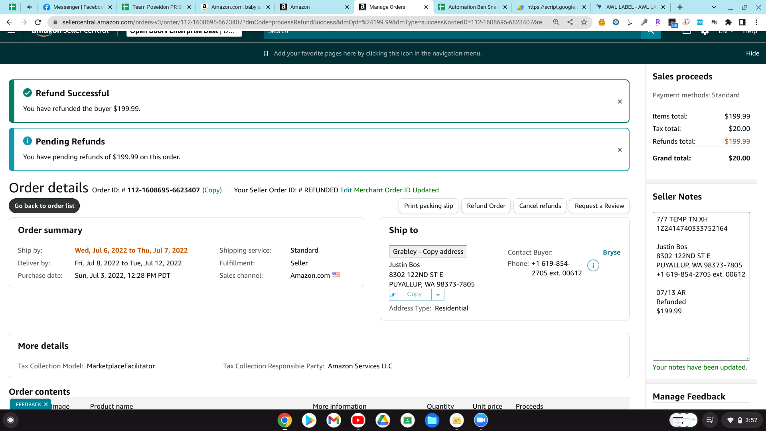Reload the current page
Screen dimensions: 766x431
tap(38, 22)
